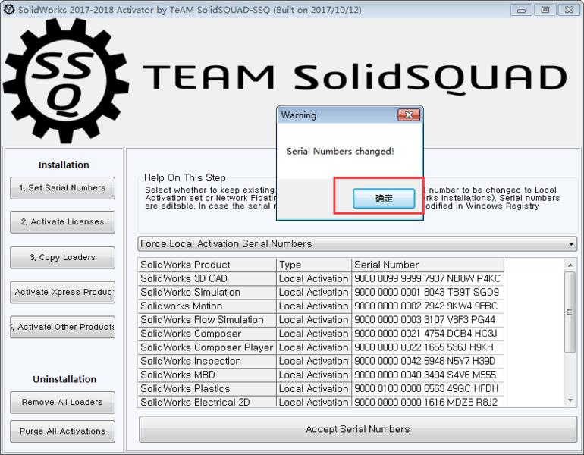584x455 pixels.
Task: Edit serial 9000 0000 0021 4754 DCB4 HC3J
Action: (x=428, y=334)
